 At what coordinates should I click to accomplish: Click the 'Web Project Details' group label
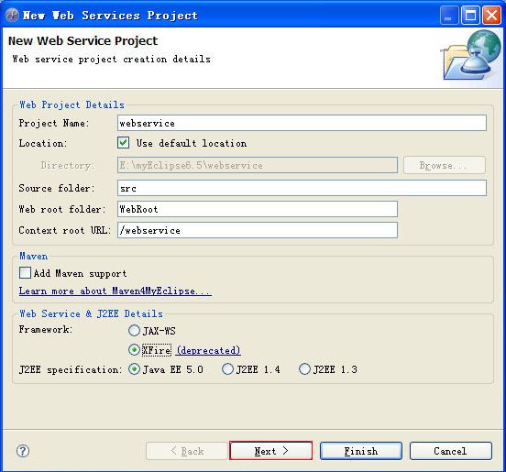[x=72, y=104]
